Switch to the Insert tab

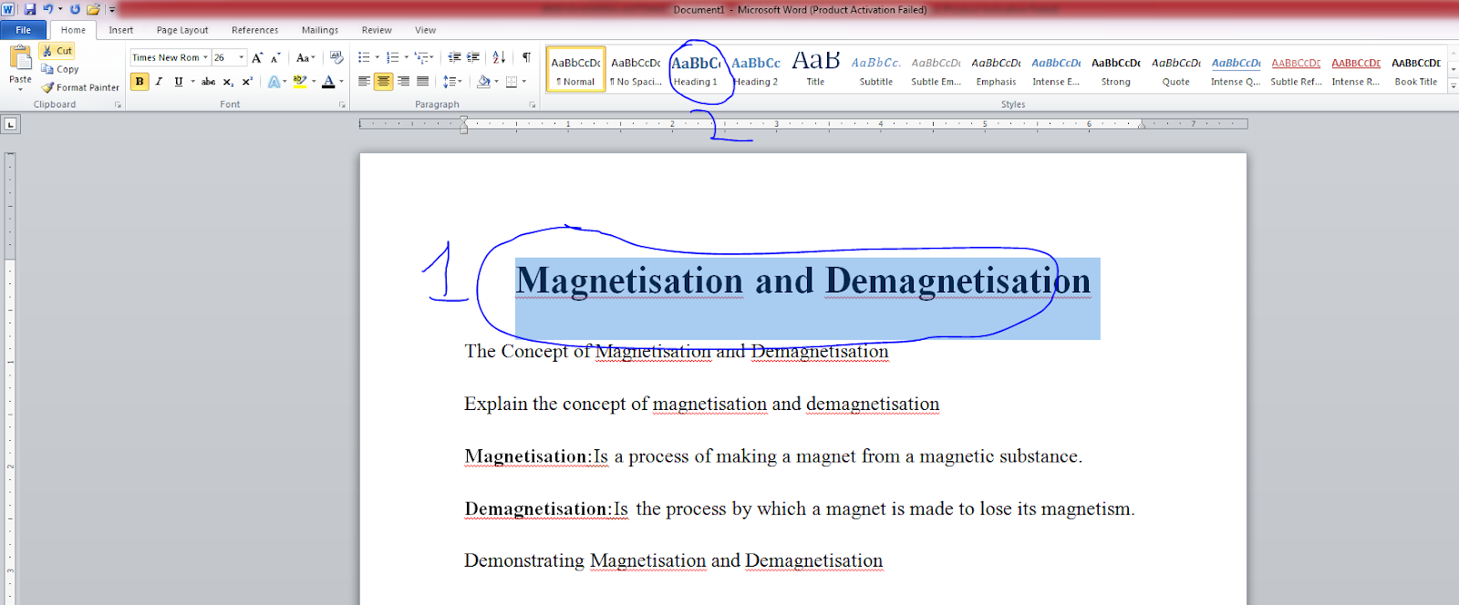pyautogui.click(x=121, y=30)
